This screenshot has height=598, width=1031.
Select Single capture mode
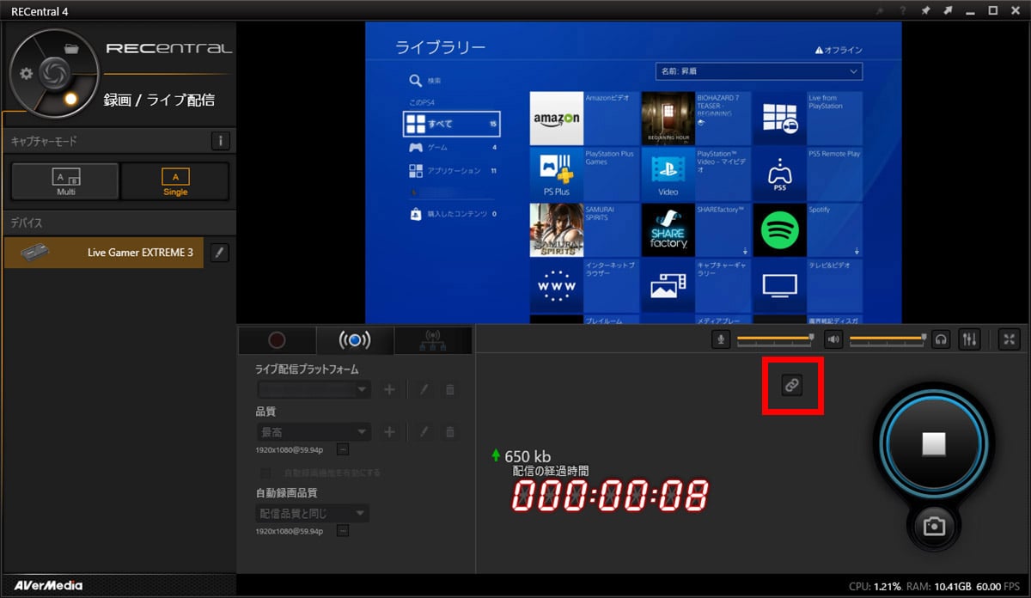tap(175, 181)
